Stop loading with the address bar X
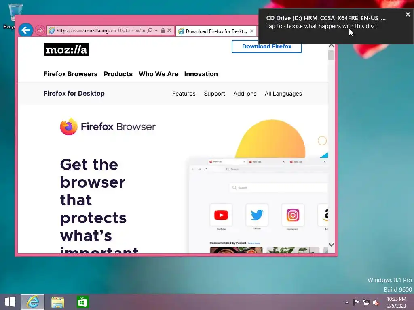 pos(169,30)
